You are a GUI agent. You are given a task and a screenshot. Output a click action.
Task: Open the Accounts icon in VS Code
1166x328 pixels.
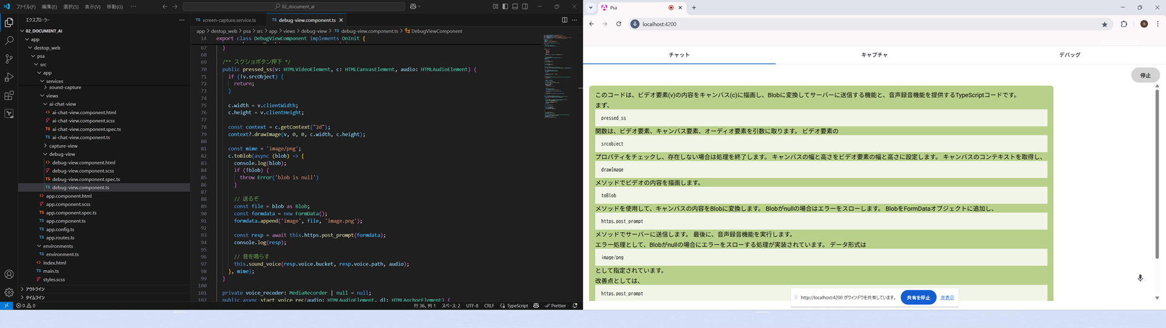9,275
